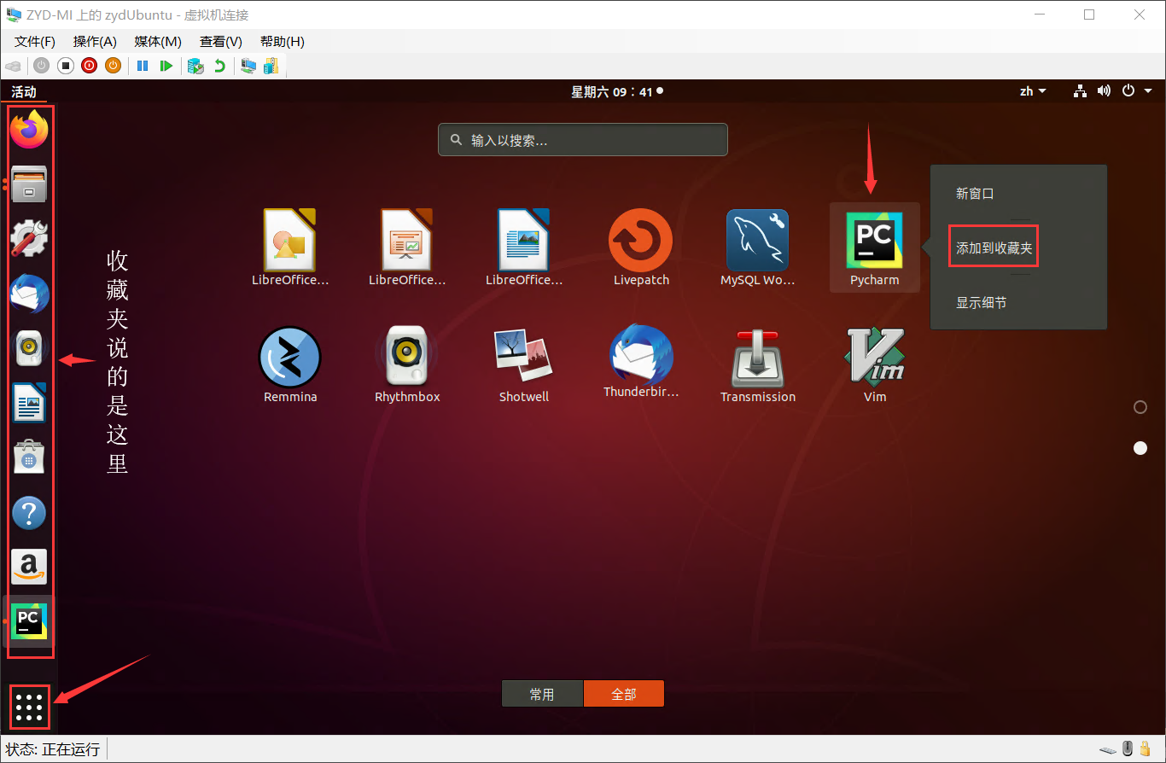The height and width of the screenshot is (763, 1166).
Task: Click the 活动 Activities button
Action: [24, 91]
